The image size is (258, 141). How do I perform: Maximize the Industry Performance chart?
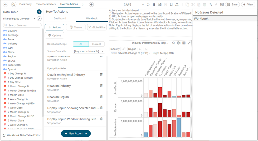click(x=189, y=43)
